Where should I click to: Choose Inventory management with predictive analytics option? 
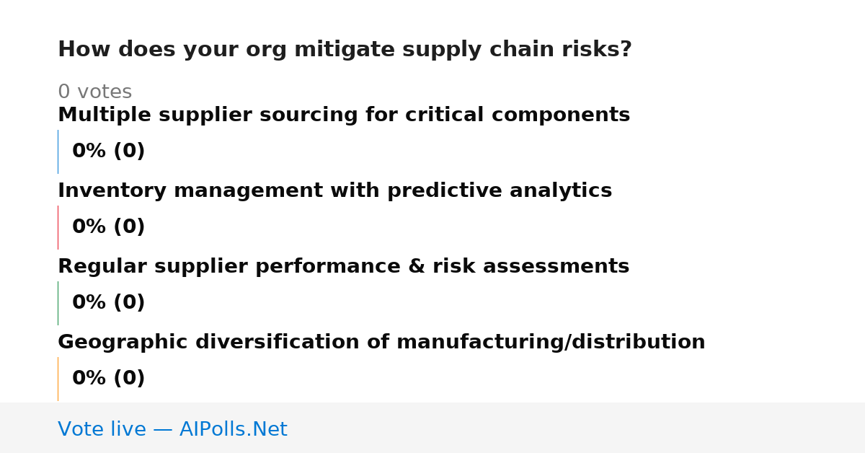[334, 191]
